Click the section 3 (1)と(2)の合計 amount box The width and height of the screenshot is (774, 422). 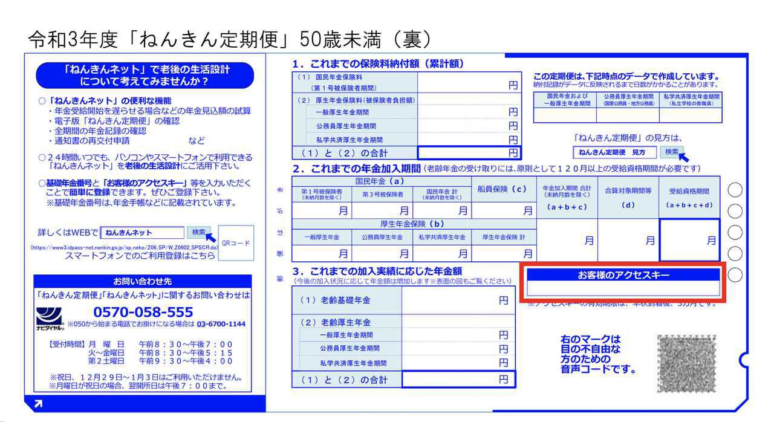[x=458, y=380]
